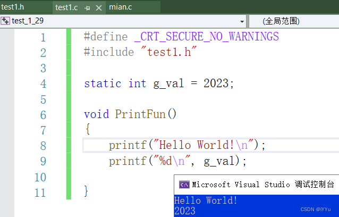Pin the test1.c tab
Image resolution: width=339 pixels, height=217 pixels.
(87, 8)
